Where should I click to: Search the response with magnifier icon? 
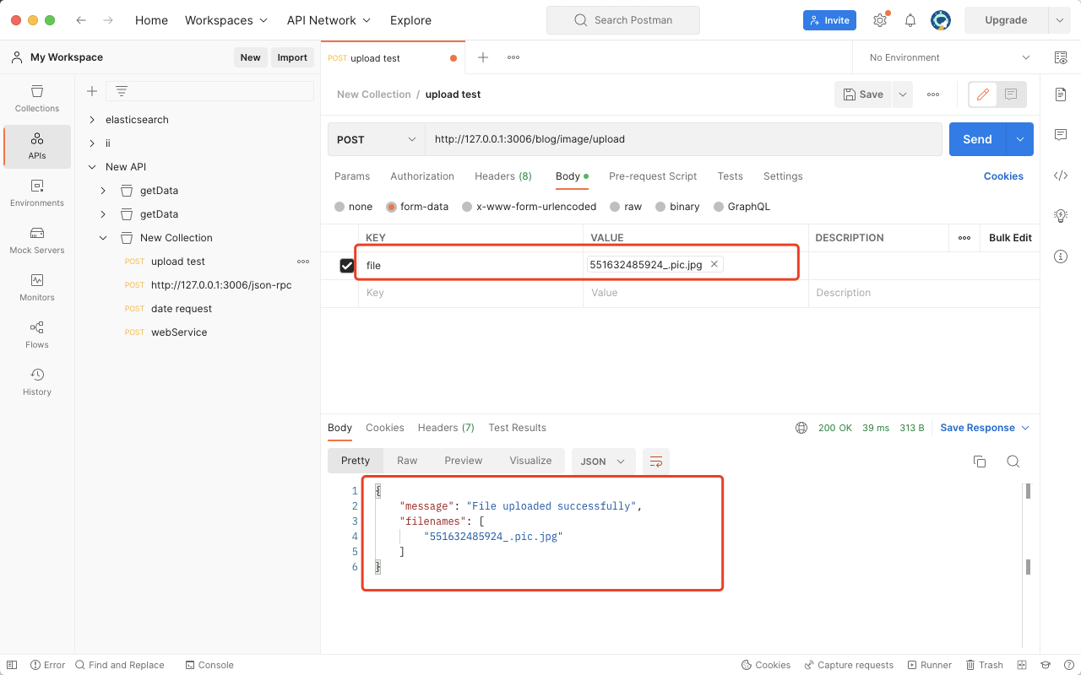(x=1013, y=461)
